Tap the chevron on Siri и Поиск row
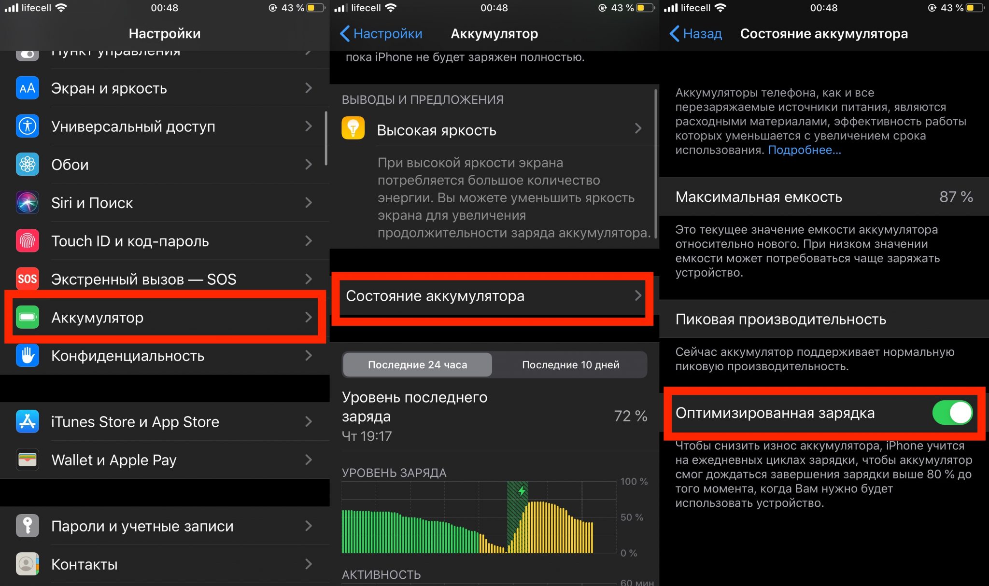The image size is (989, 586). pos(309,202)
